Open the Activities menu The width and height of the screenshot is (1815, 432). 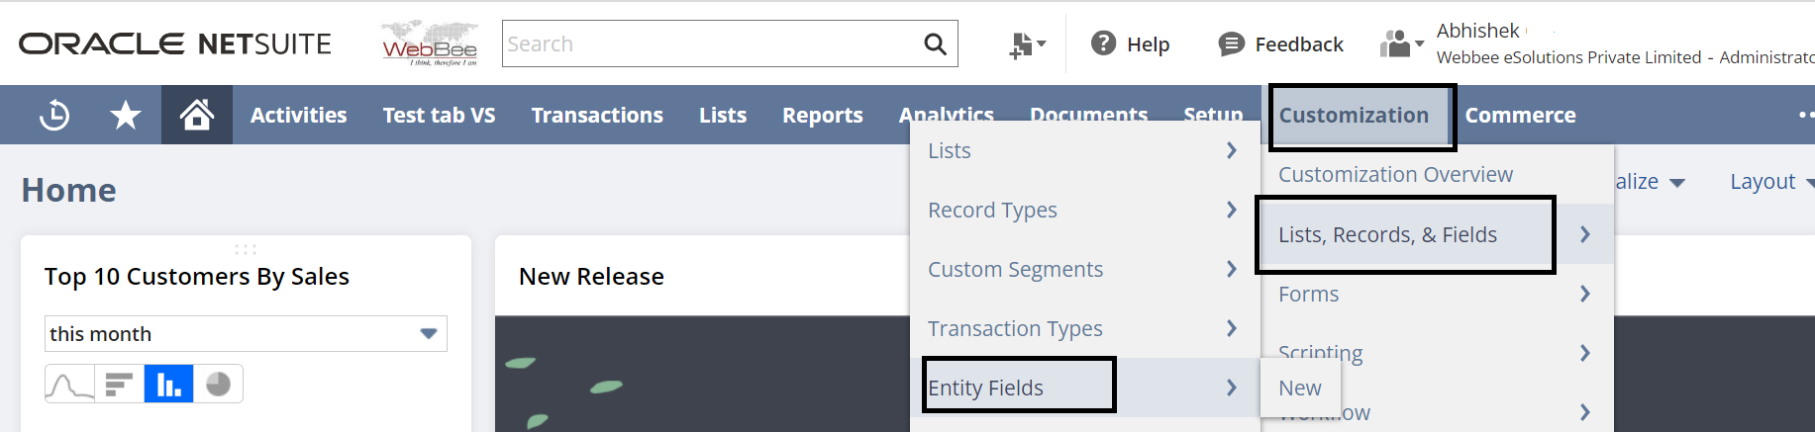click(x=298, y=115)
